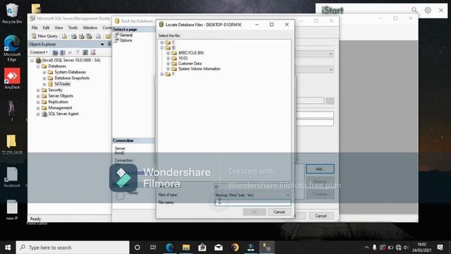451x254 pixels.
Task: Open iStart settings gear icon
Action: [x=428, y=10]
